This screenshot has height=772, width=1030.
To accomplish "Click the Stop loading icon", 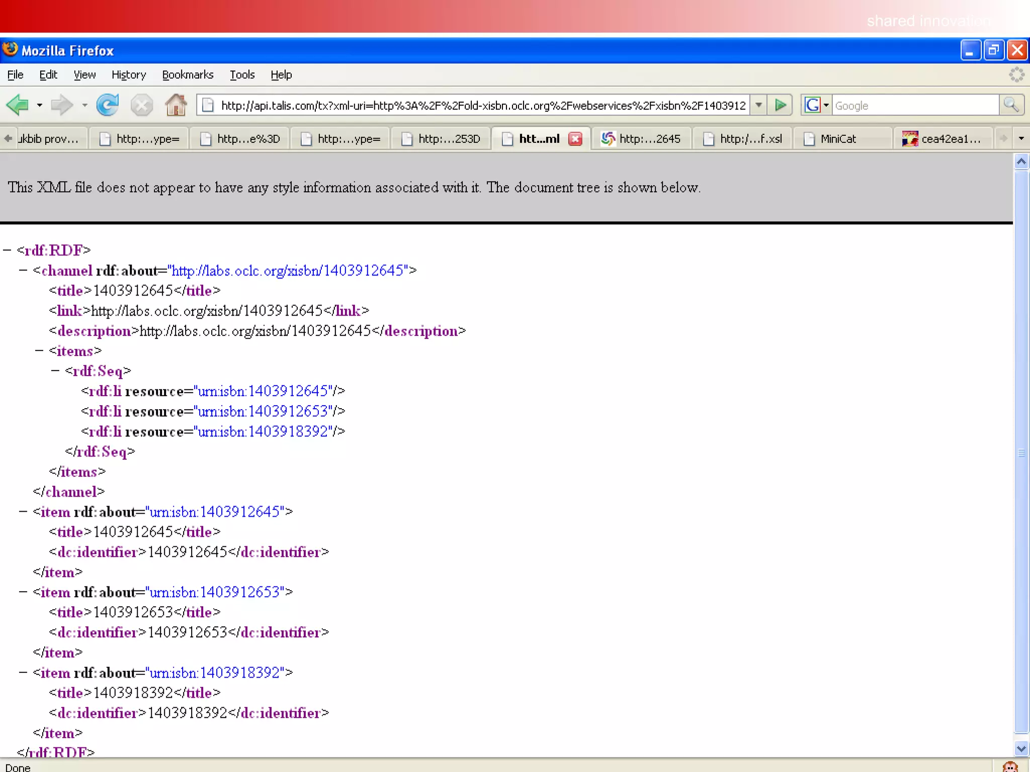I will (141, 105).
